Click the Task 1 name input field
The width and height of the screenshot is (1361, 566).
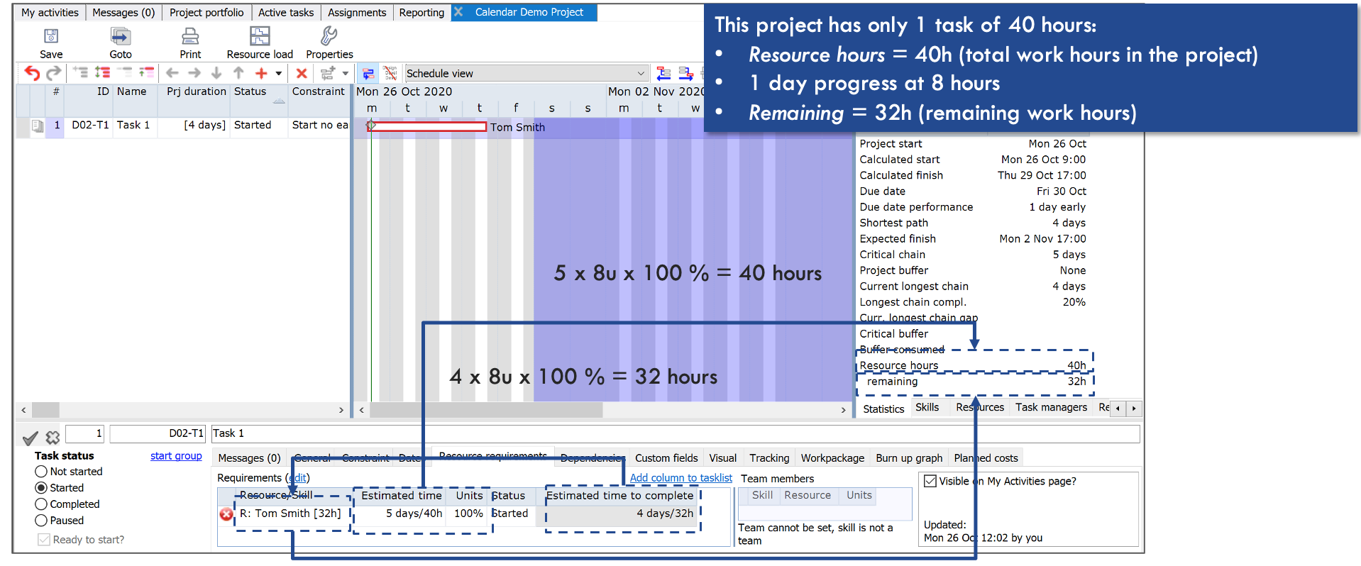coord(675,433)
